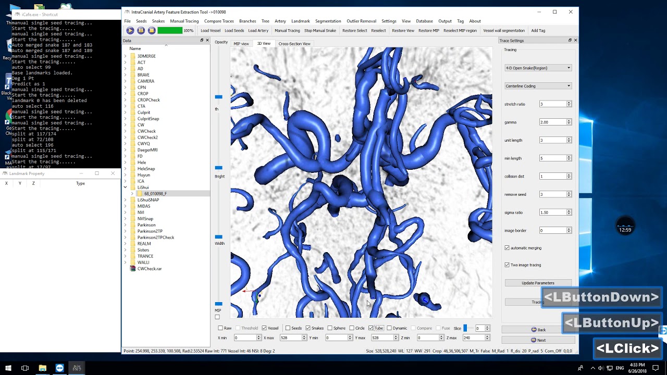
Task: Uncheck the Snakes checkbox
Action: pyautogui.click(x=308, y=328)
